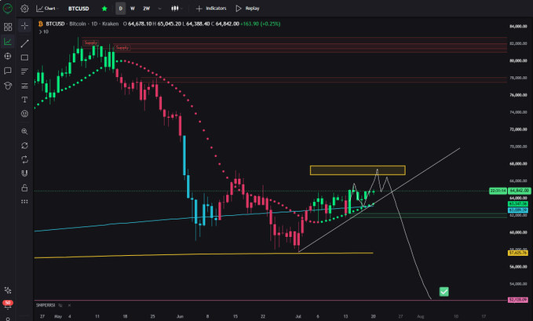Select the yellow resistance rectangle drawing
The width and height of the screenshot is (533, 321).
(358, 170)
